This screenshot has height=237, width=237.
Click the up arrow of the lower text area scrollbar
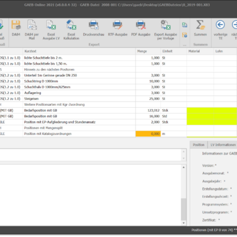[183, 168]
